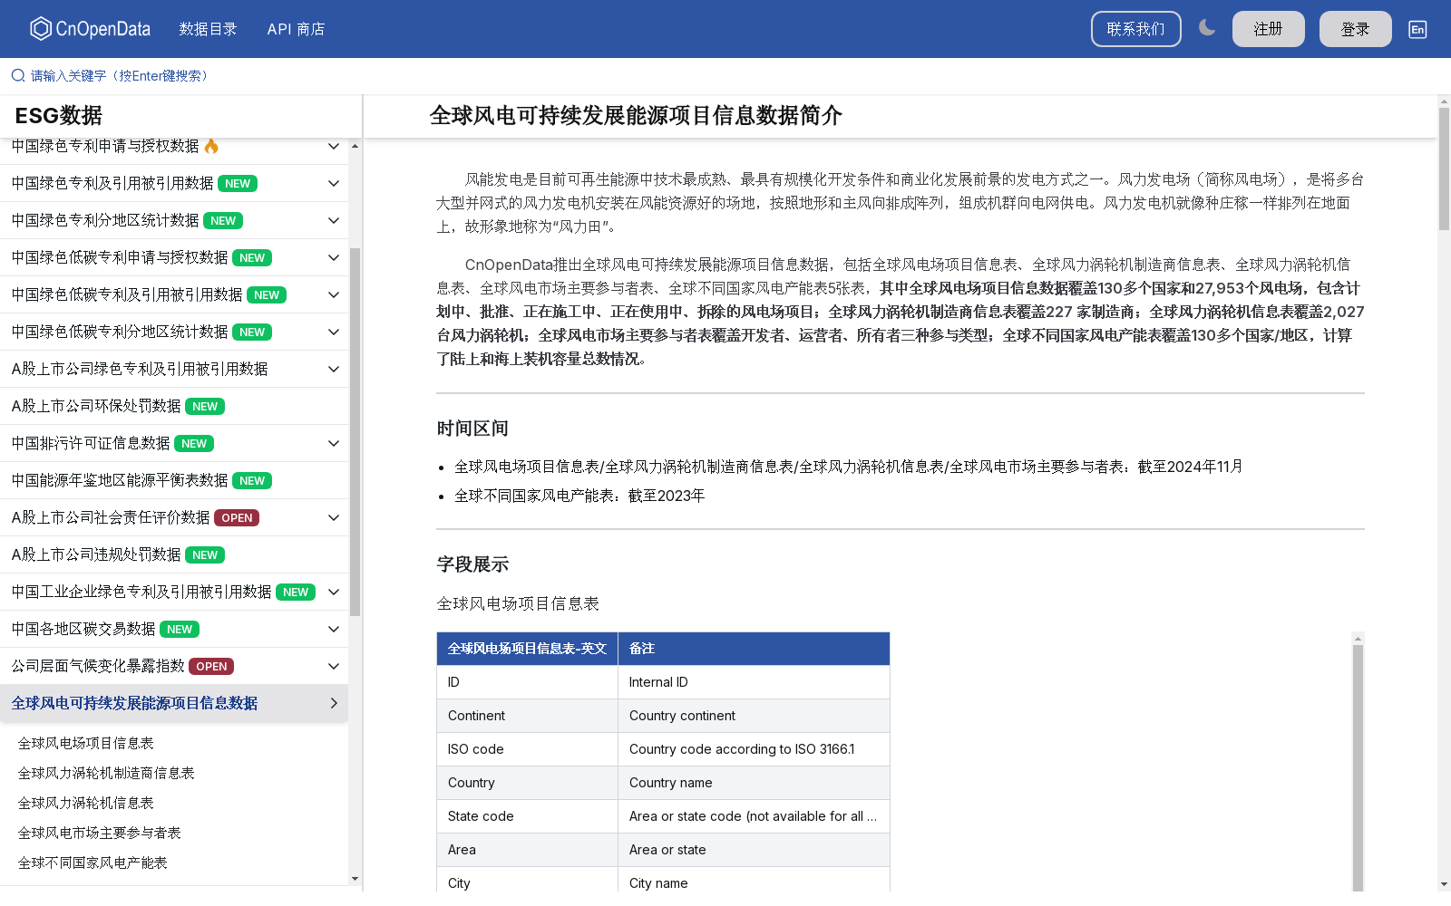Click the field table scrollbar up arrow
The width and height of the screenshot is (1451, 906).
pos(1358,639)
